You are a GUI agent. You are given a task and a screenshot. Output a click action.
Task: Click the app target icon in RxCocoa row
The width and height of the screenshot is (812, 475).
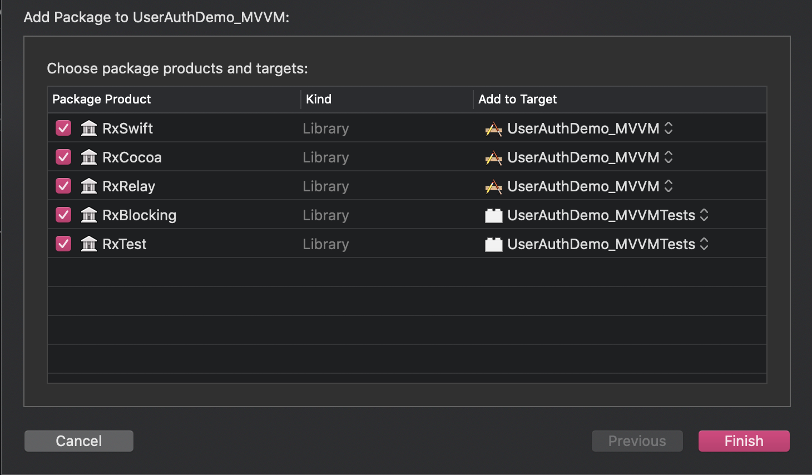[x=494, y=158]
